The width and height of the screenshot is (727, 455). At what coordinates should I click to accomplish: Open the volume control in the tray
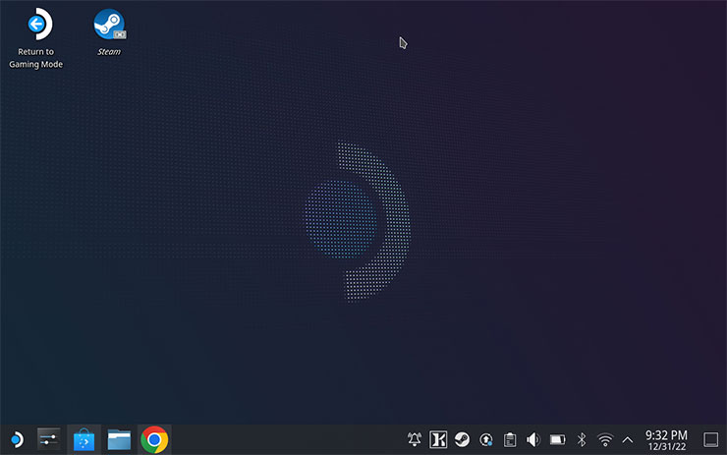(x=533, y=439)
